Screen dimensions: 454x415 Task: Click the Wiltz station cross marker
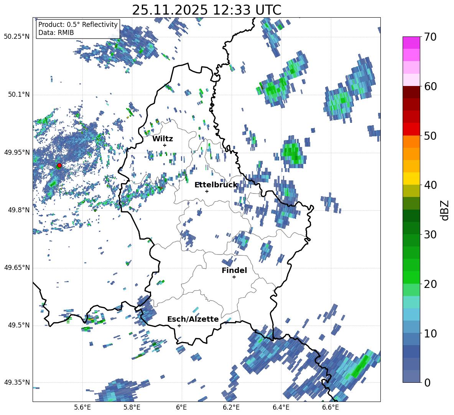tap(165, 145)
